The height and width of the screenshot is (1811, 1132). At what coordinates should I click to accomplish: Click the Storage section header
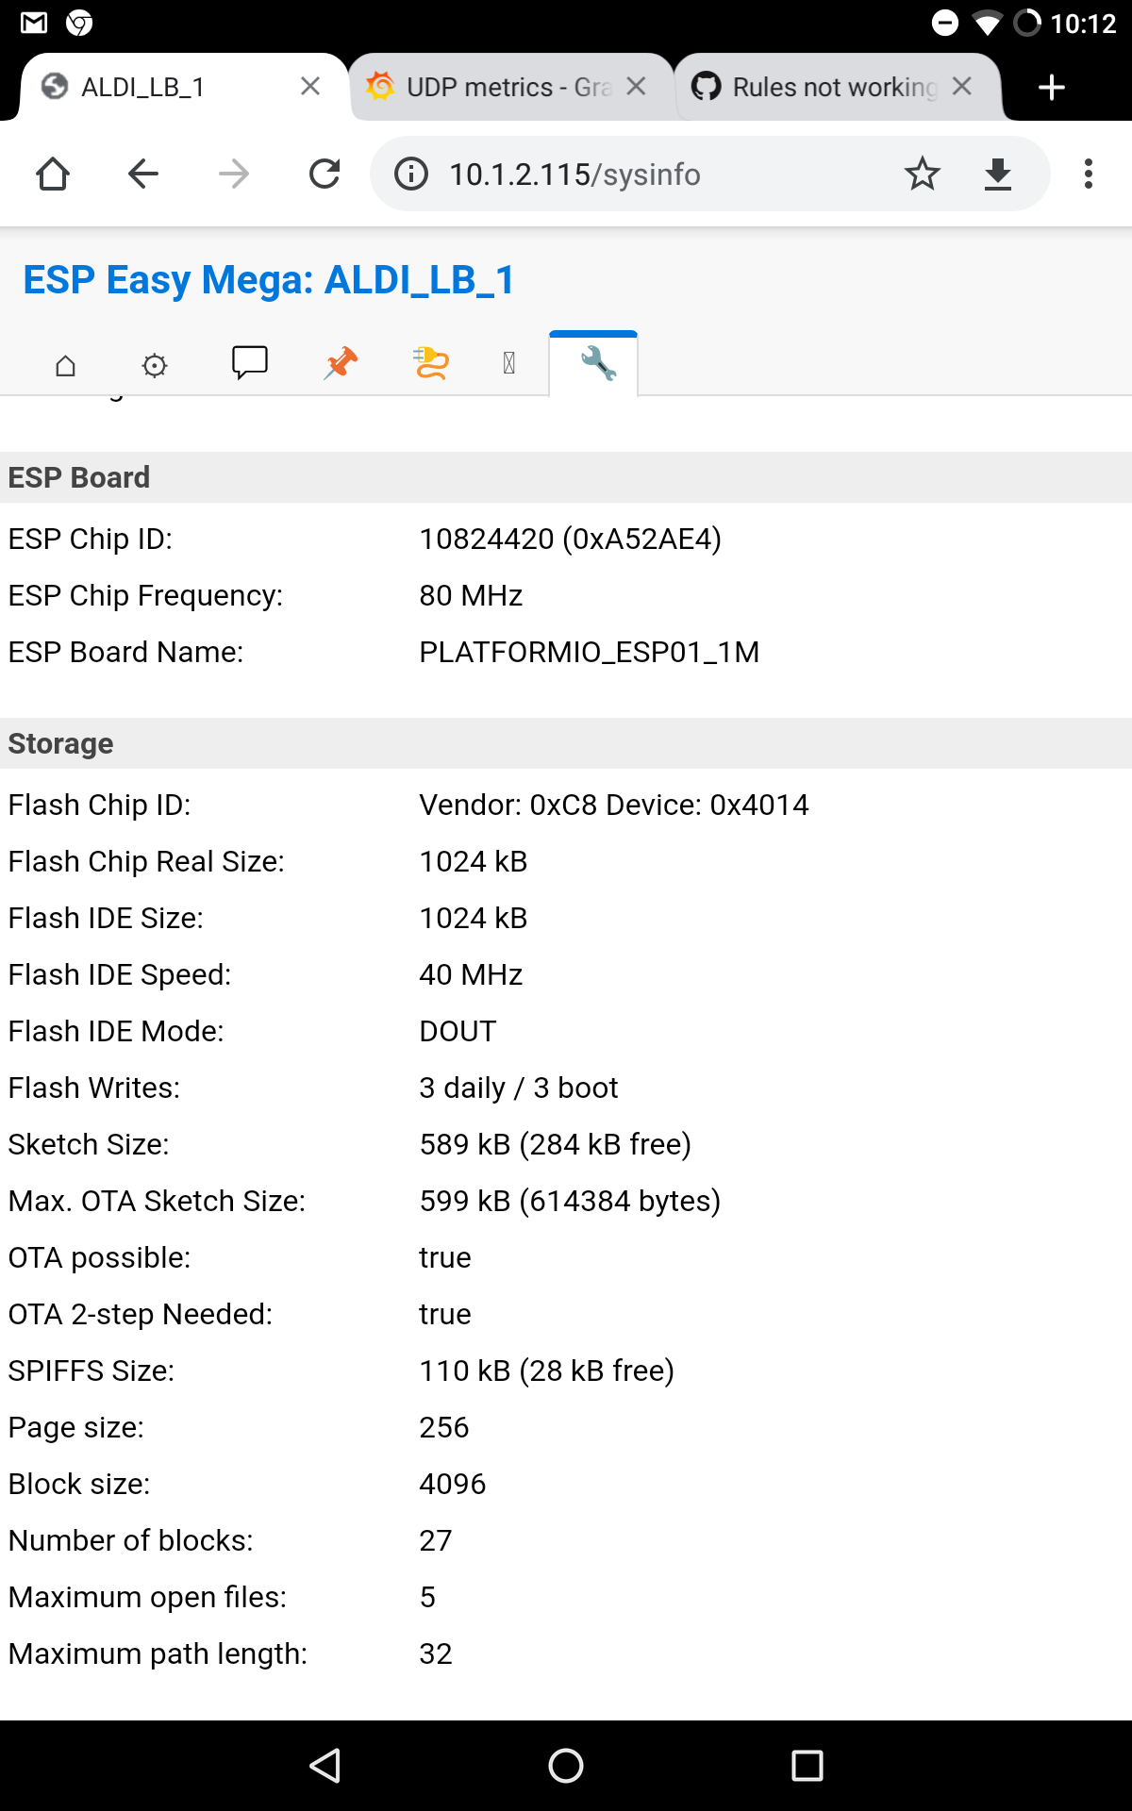point(566,743)
